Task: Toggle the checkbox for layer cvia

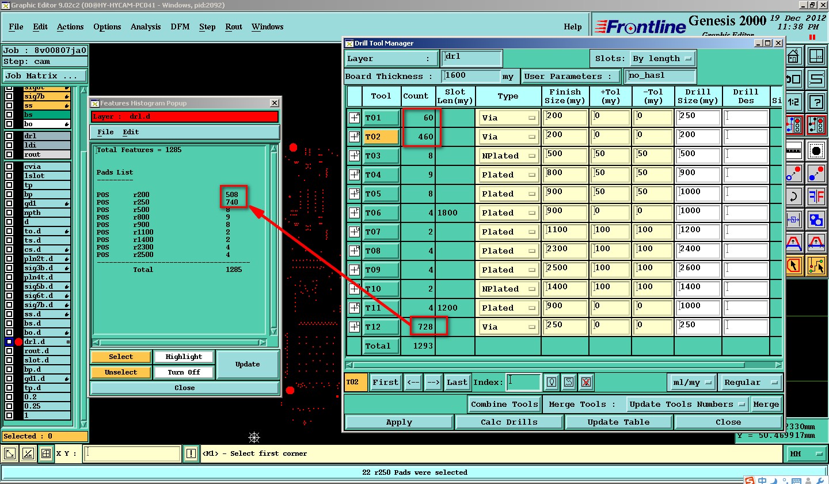Action: (9, 167)
